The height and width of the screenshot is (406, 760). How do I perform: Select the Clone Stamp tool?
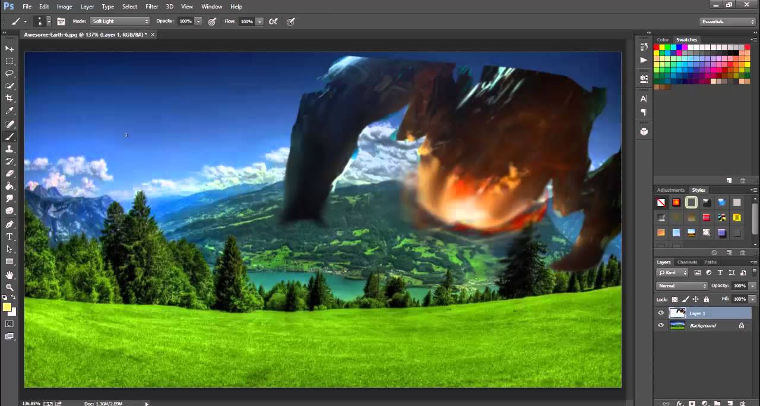tap(9, 149)
